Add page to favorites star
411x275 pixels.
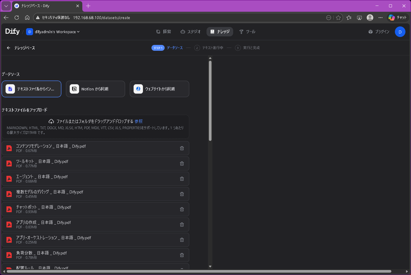[x=338, y=18]
